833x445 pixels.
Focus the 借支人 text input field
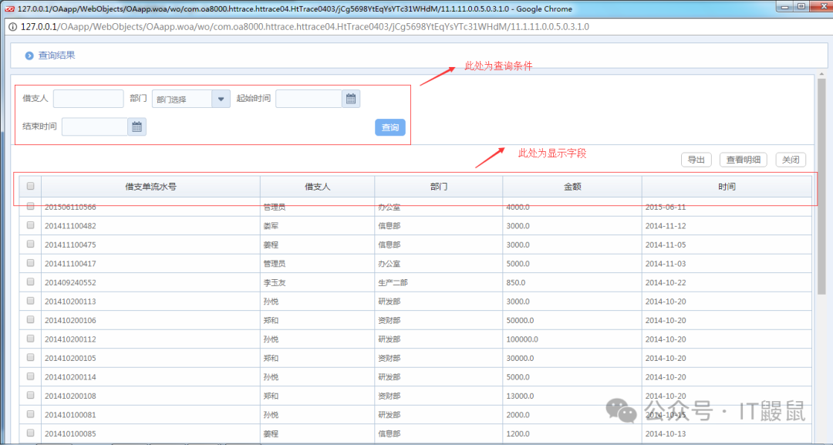pyautogui.click(x=88, y=99)
